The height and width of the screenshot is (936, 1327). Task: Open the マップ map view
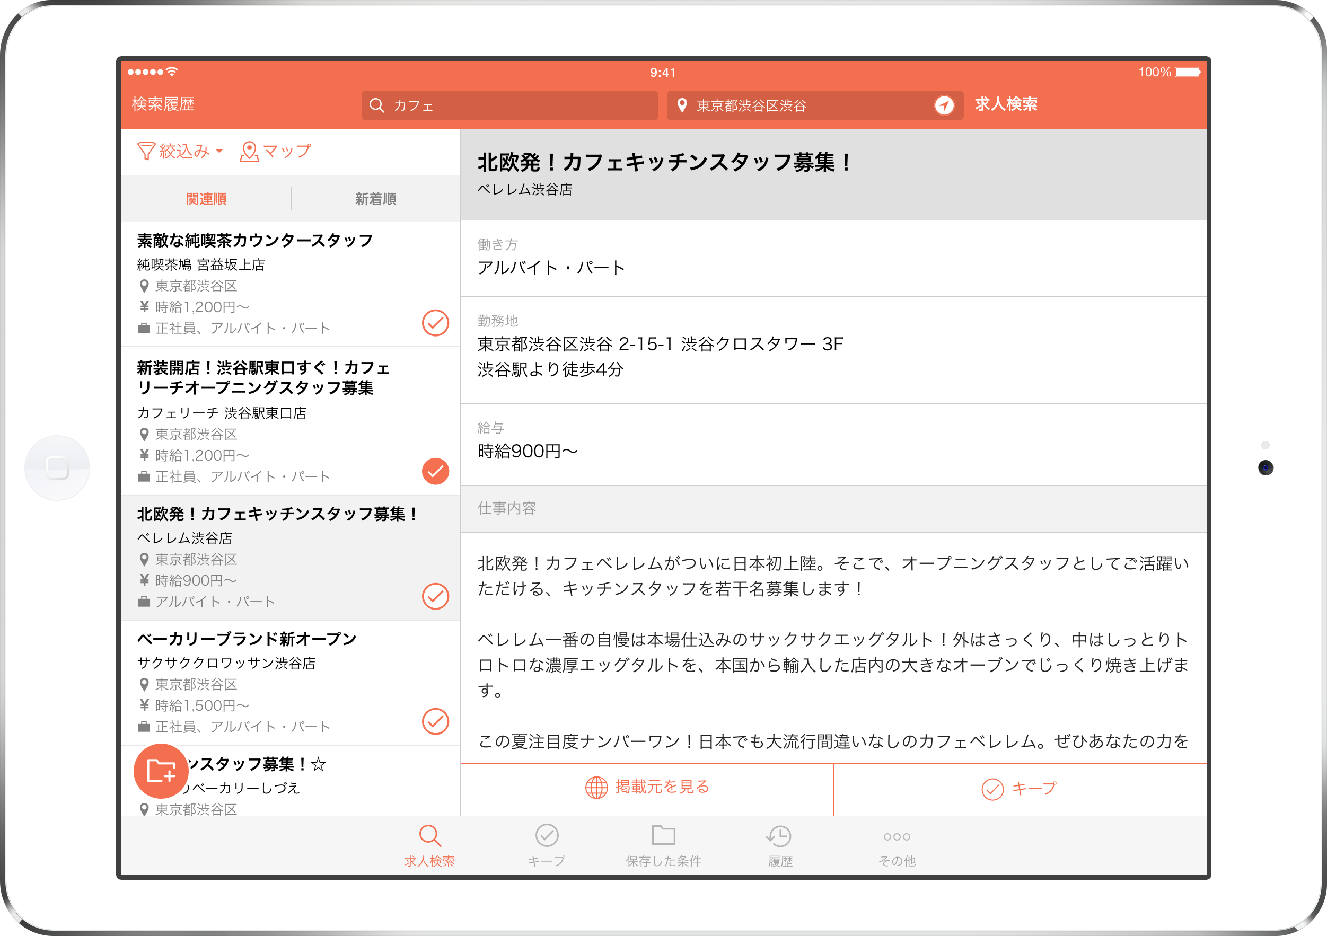click(x=276, y=152)
